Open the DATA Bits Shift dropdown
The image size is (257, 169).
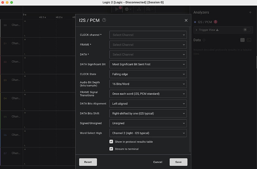[148, 113]
